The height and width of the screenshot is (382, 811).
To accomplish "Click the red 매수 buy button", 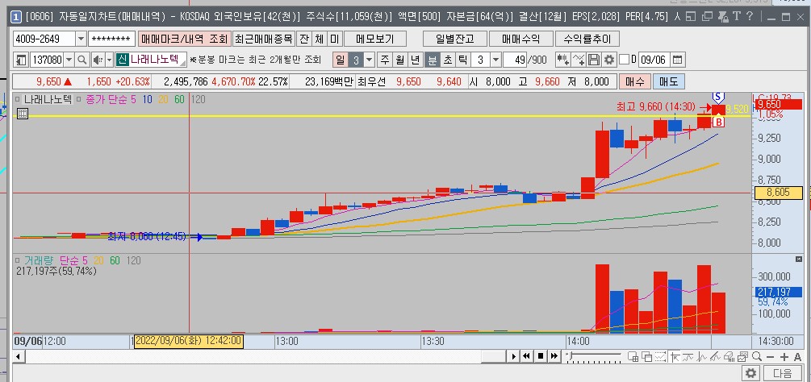I will click(x=634, y=81).
